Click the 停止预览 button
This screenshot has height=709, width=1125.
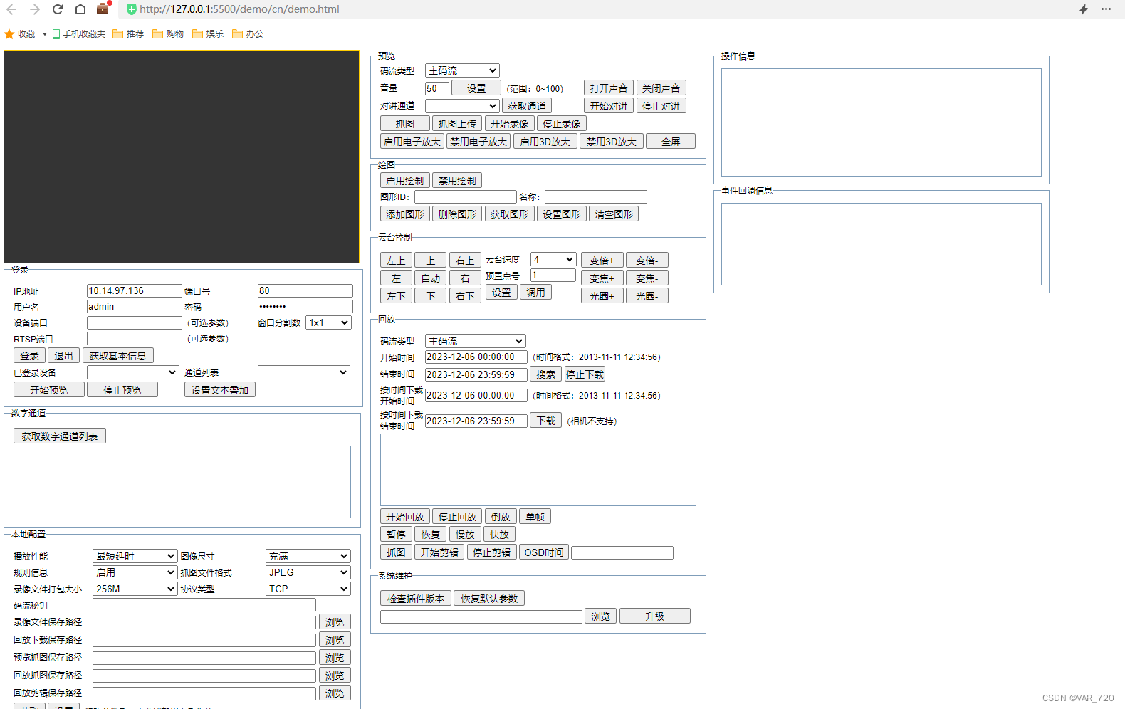coord(122,389)
